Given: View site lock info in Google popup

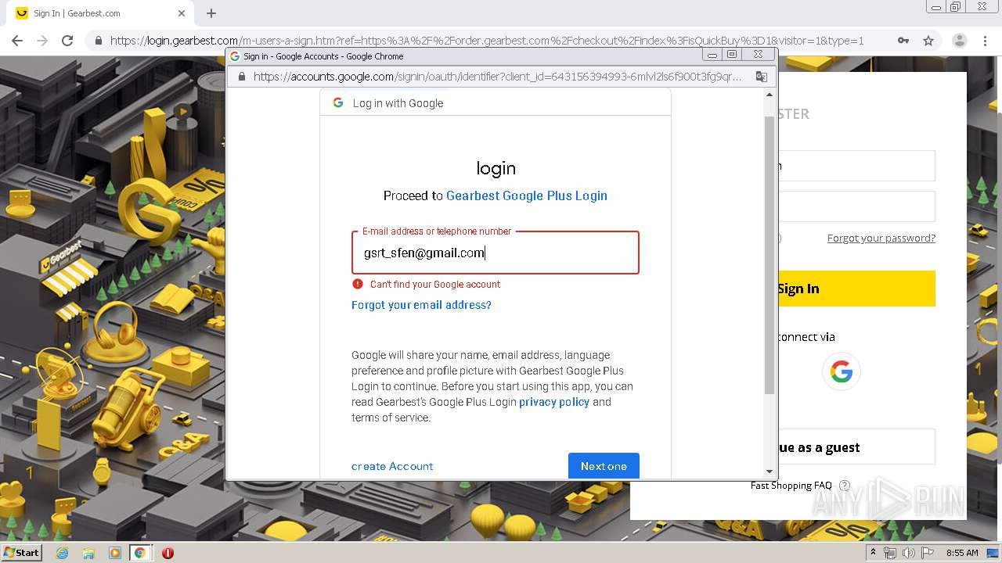Looking at the screenshot, I should (x=241, y=77).
